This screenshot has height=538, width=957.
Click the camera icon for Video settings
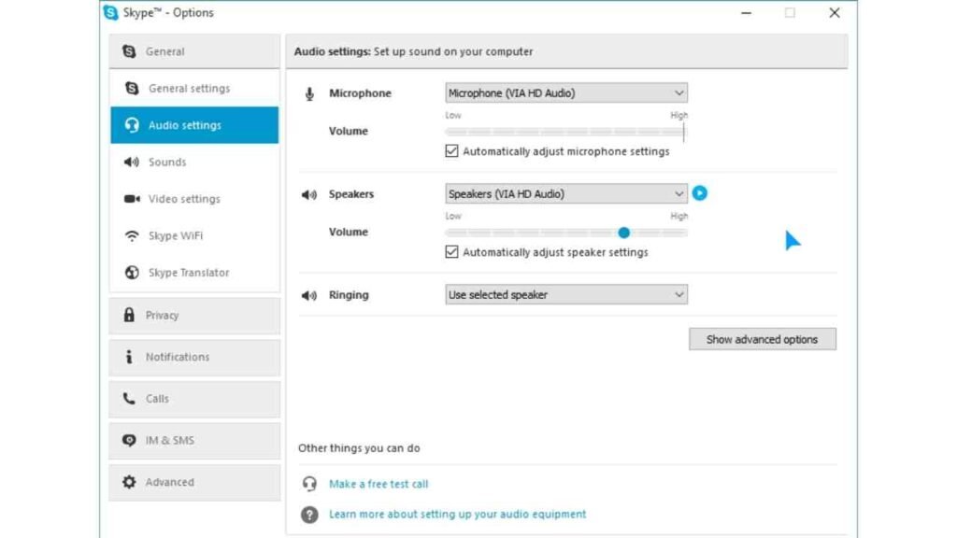point(132,199)
